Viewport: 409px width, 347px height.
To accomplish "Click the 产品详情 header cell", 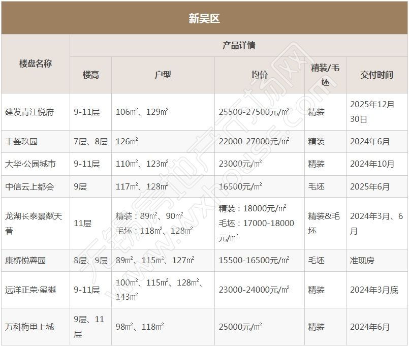I will click(x=239, y=45).
